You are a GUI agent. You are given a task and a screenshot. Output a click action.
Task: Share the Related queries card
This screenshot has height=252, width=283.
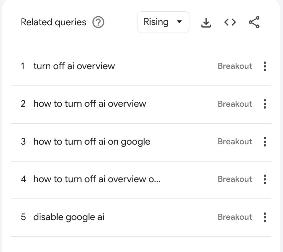pos(254,22)
